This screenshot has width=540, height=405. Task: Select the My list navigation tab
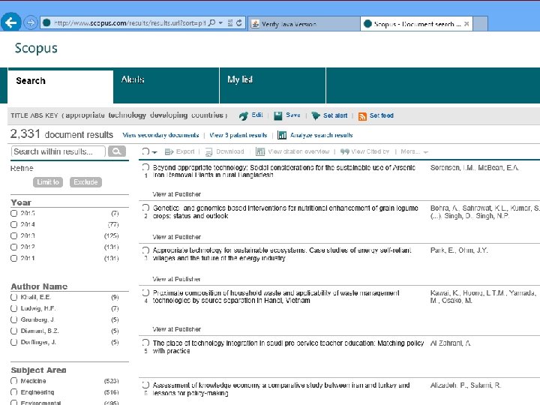tap(272, 85)
